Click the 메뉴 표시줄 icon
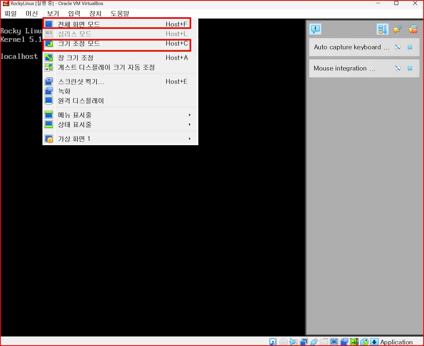424x346 pixels. point(49,114)
